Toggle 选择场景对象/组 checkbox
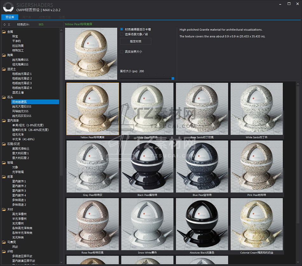The height and width of the screenshot is (266, 302). point(121,34)
